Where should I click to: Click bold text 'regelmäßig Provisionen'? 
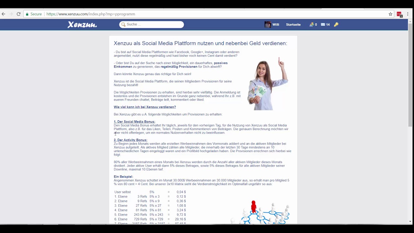(x=179, y=67)
